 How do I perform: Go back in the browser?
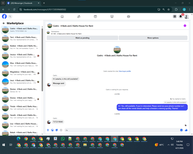click(3, 10)
